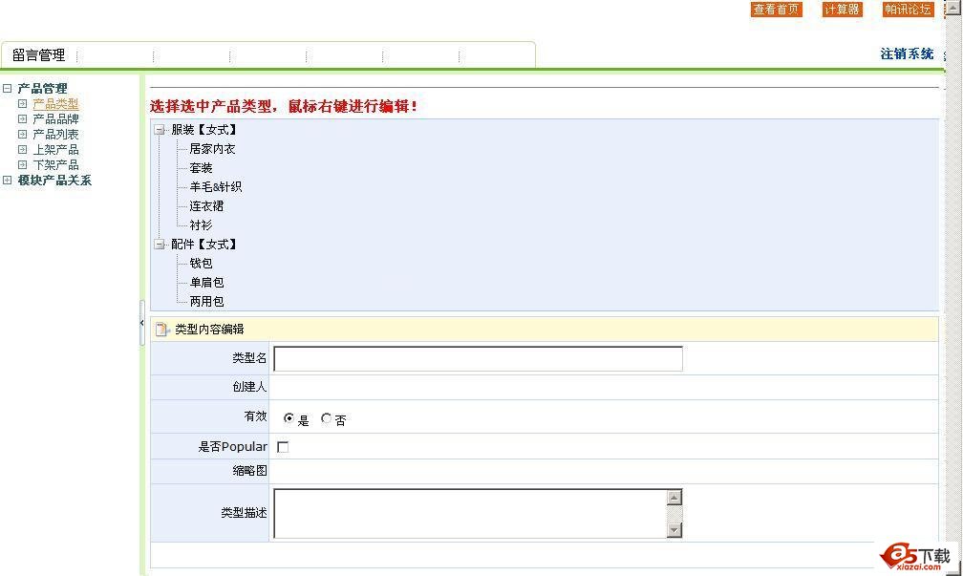Viewport: 963px width, 576px height.
Task: Open the 帕讯论坛 button
Action: tap(909, 10)
